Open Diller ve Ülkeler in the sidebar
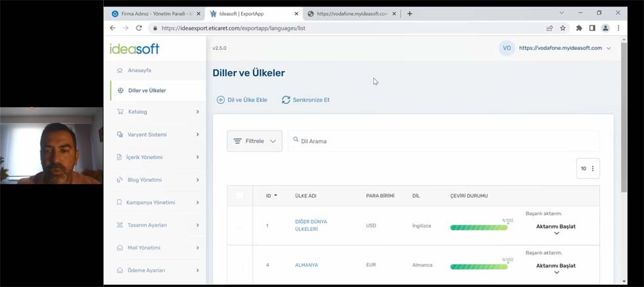This screenshot has height=287, width=644. pos(147,91)
